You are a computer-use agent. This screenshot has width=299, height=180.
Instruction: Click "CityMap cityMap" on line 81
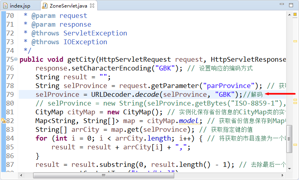(65, 112)
